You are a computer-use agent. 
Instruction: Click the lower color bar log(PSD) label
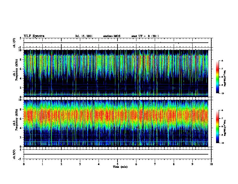click(x=225, y=128)
